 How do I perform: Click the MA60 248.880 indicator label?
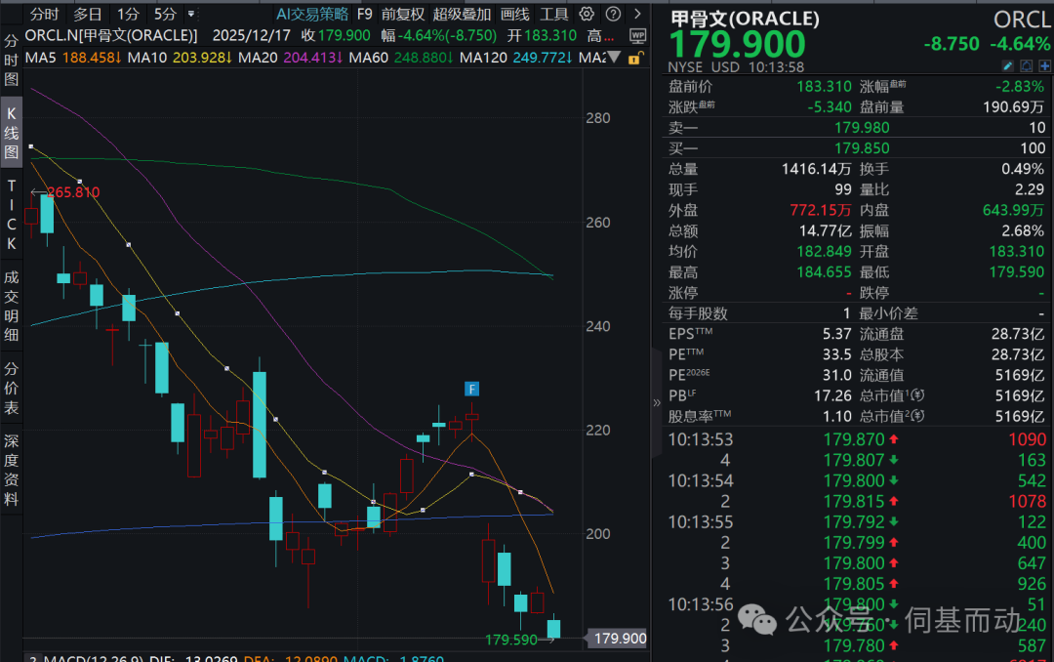[x=401, y=58]
